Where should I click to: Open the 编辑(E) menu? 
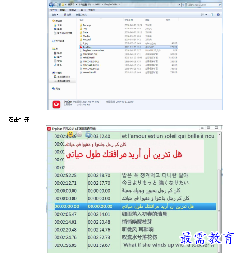[63, 10]
